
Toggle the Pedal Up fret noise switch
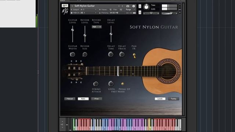pyautogui.click(x=123, y=84)
